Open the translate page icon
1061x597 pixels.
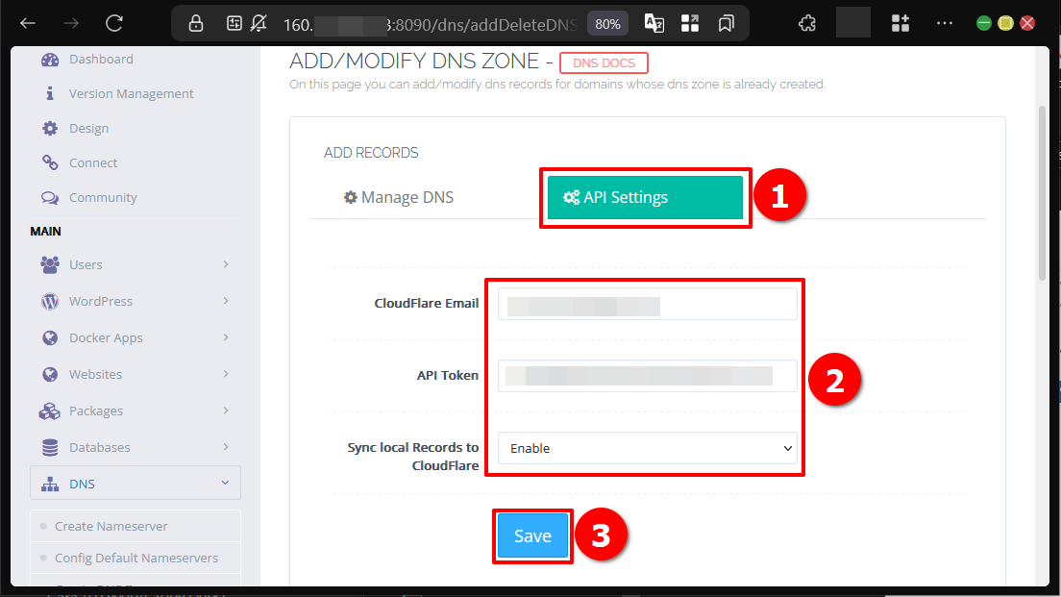(654, 24)
